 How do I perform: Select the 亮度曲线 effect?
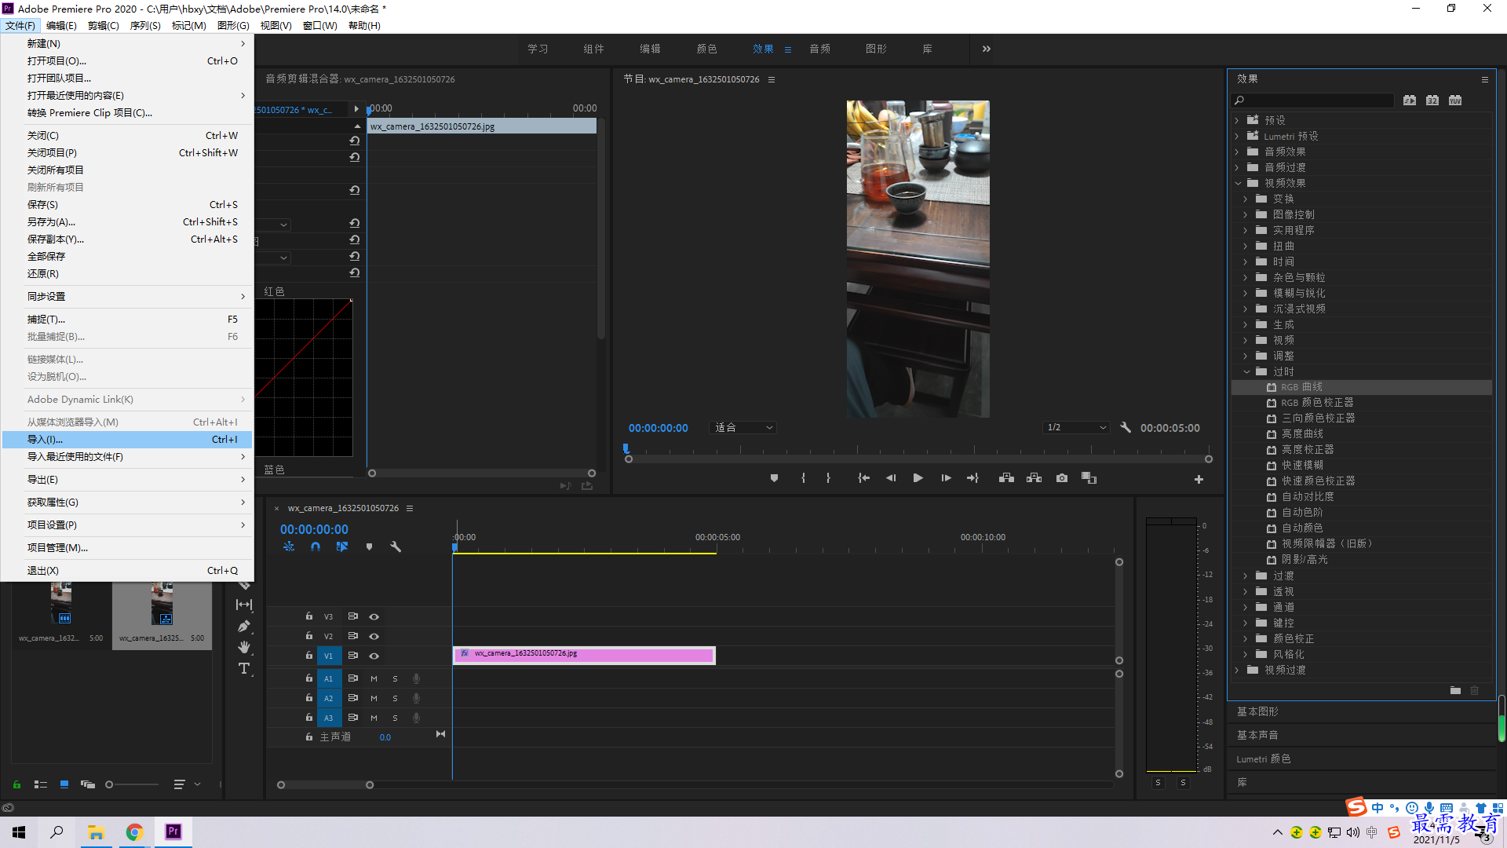(x=1302, y=434)
